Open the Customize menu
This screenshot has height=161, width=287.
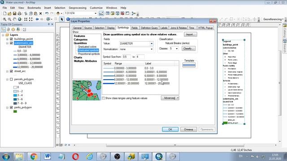click(x=96, y=8)
